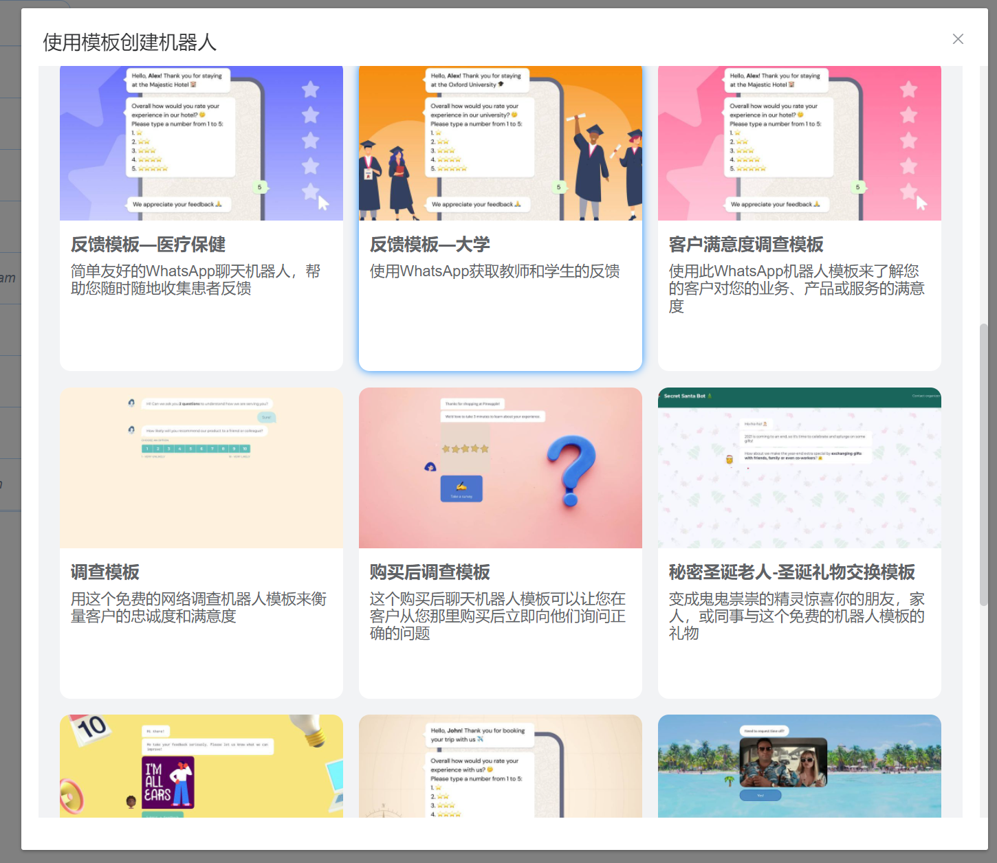Click the title 秘密圣诞老人-圣诞礼物交换模板
This screenshot has width=997, height=863.
tap(792, 572)
